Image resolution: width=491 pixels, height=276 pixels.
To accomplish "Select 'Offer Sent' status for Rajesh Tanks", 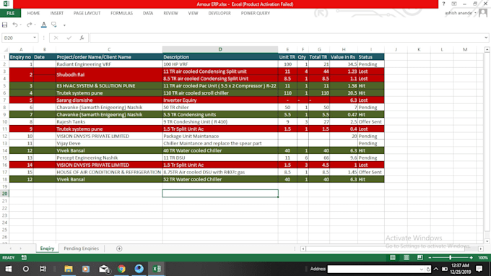I will pyautogui.click(x=370, y=122).
